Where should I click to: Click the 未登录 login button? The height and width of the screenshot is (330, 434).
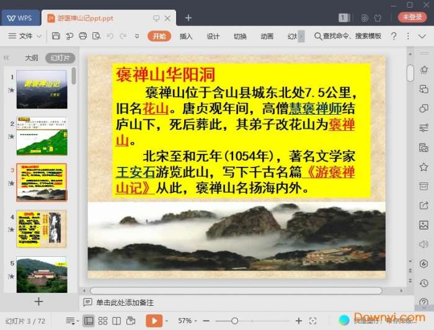coord(412,17)
